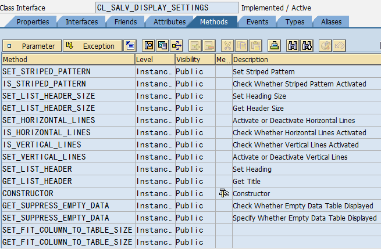This screenshot has height=249, width=381.
Task: Click the 'Set Heading' description cell
Action: (x=307, y=169)
